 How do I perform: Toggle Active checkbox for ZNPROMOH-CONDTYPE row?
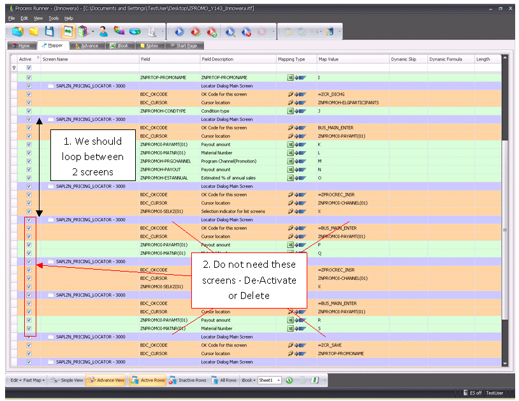[x=29, y=111]
